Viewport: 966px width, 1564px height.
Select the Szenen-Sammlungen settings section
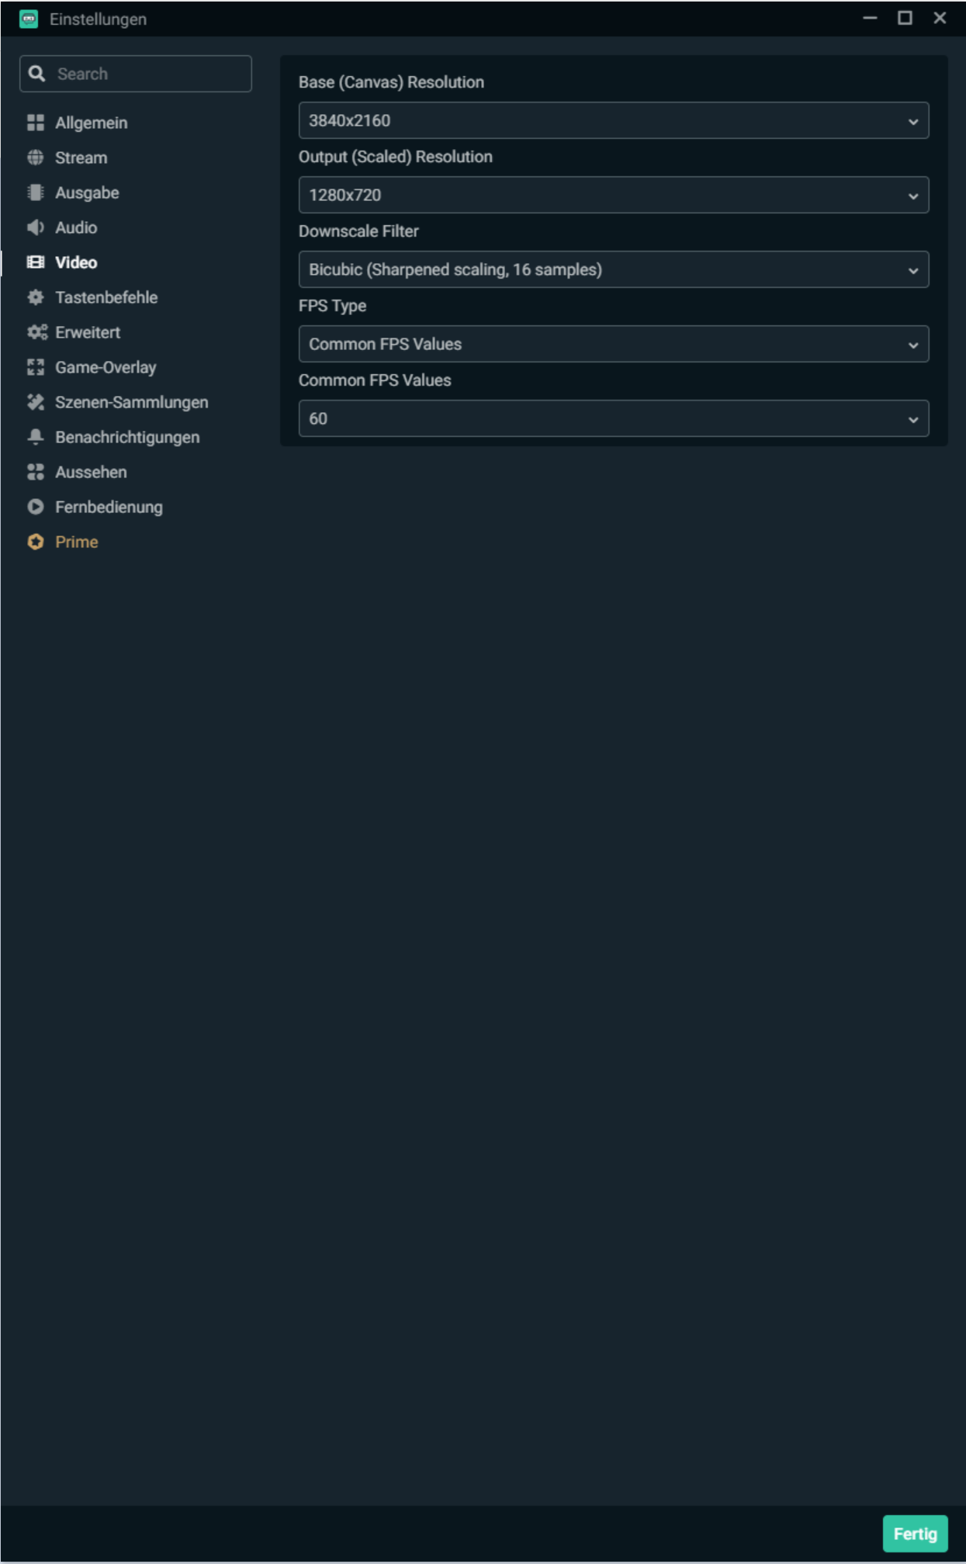point(131,402)
